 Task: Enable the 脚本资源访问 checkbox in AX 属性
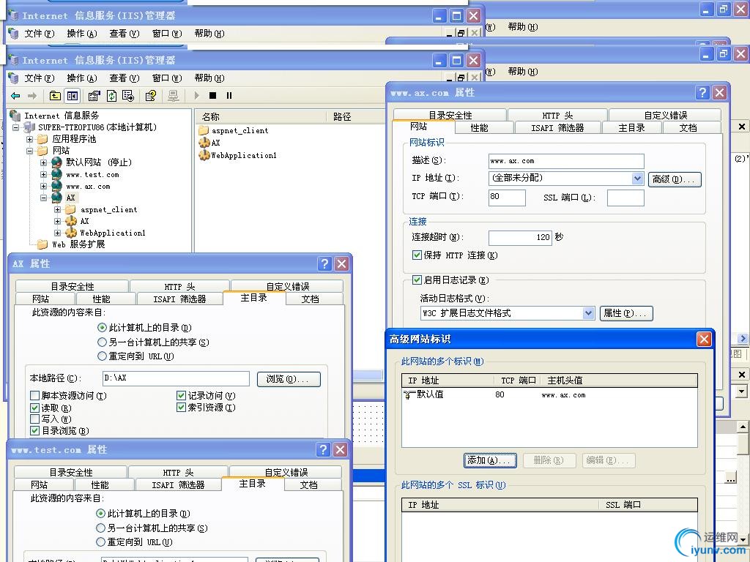pos(34,396)
